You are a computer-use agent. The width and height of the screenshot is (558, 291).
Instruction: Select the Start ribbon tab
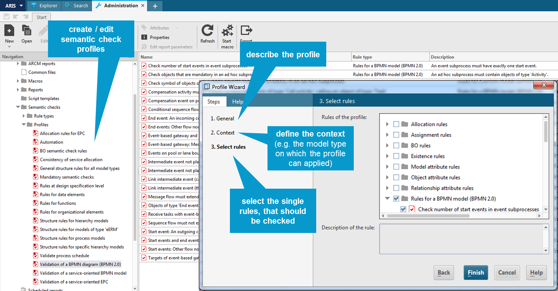click(x=41, y=17)
